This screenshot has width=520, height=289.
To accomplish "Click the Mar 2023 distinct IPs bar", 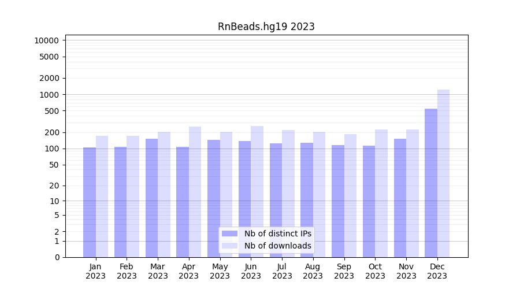I will tap(151, 198).
